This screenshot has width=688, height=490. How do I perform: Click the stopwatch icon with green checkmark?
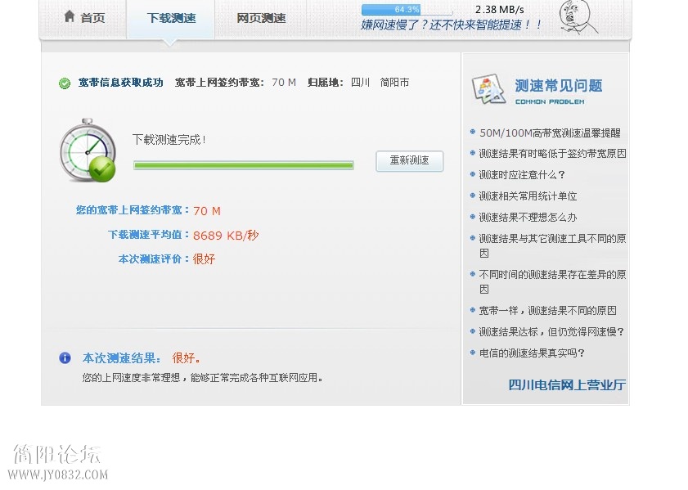pyautogui.click(x=88, y=151)
